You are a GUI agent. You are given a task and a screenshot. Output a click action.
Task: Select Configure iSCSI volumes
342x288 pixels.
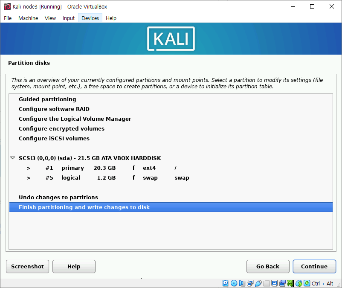coord(171,138)
